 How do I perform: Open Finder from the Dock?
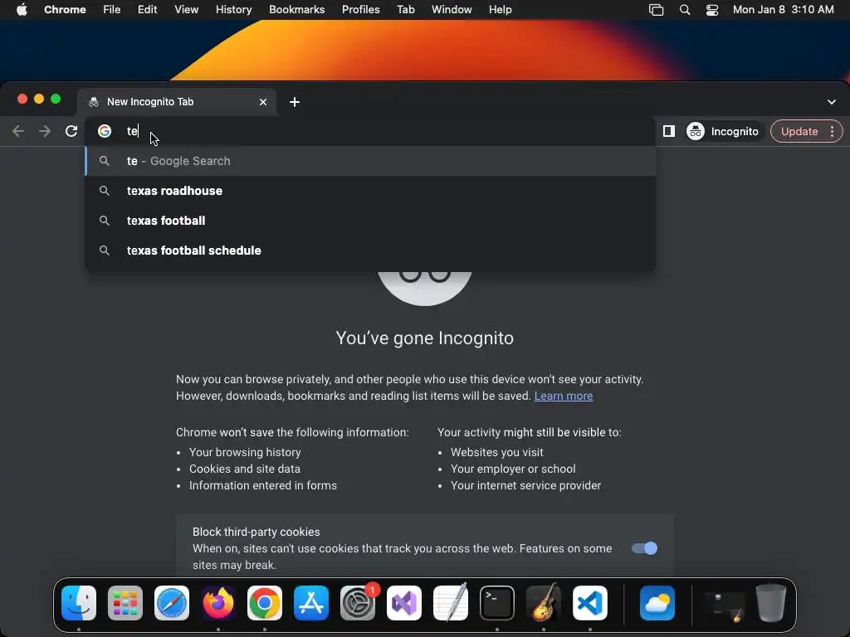coord(79,603)
